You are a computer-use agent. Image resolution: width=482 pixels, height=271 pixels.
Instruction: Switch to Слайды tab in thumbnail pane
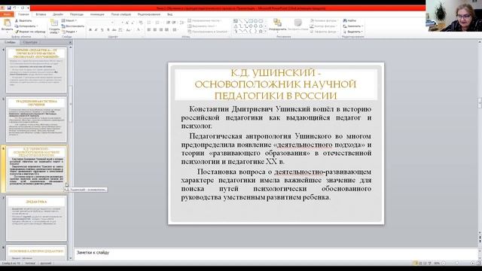[10, 42]
